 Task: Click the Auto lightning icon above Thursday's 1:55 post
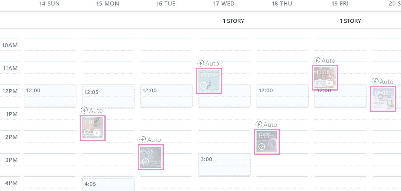(259, 125)
